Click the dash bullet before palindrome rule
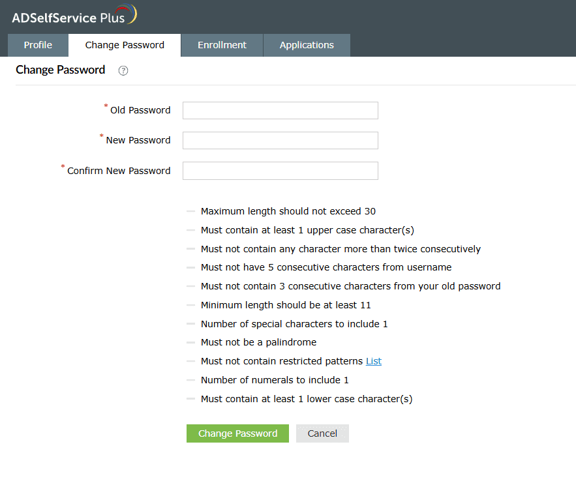 point(190,342)
